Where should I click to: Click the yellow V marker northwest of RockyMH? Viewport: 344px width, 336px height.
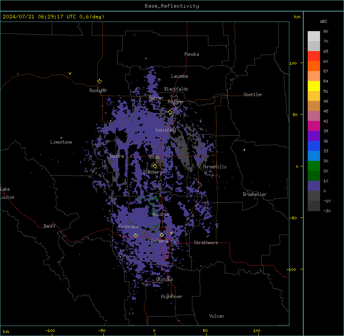[70, 73]
